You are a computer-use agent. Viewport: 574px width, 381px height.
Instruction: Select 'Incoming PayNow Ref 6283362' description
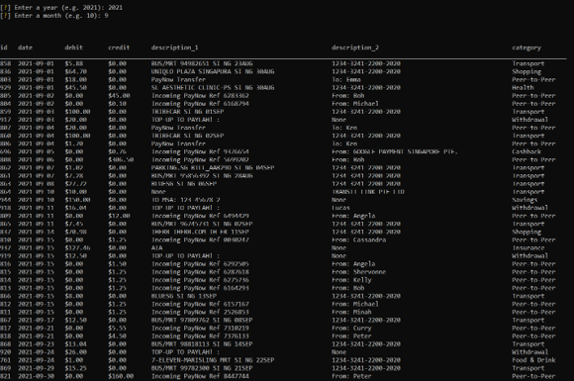tap(200, 96)
